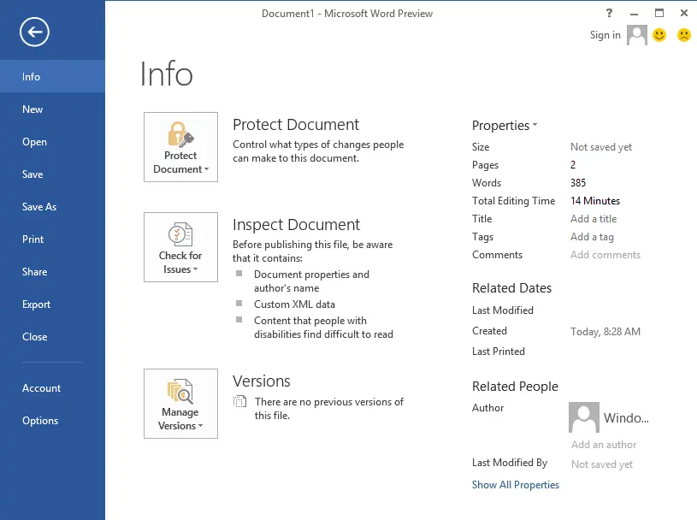Screen dimensions: 697x520
Task: Open Help with the question mark icon
Action: coord(608,14)
